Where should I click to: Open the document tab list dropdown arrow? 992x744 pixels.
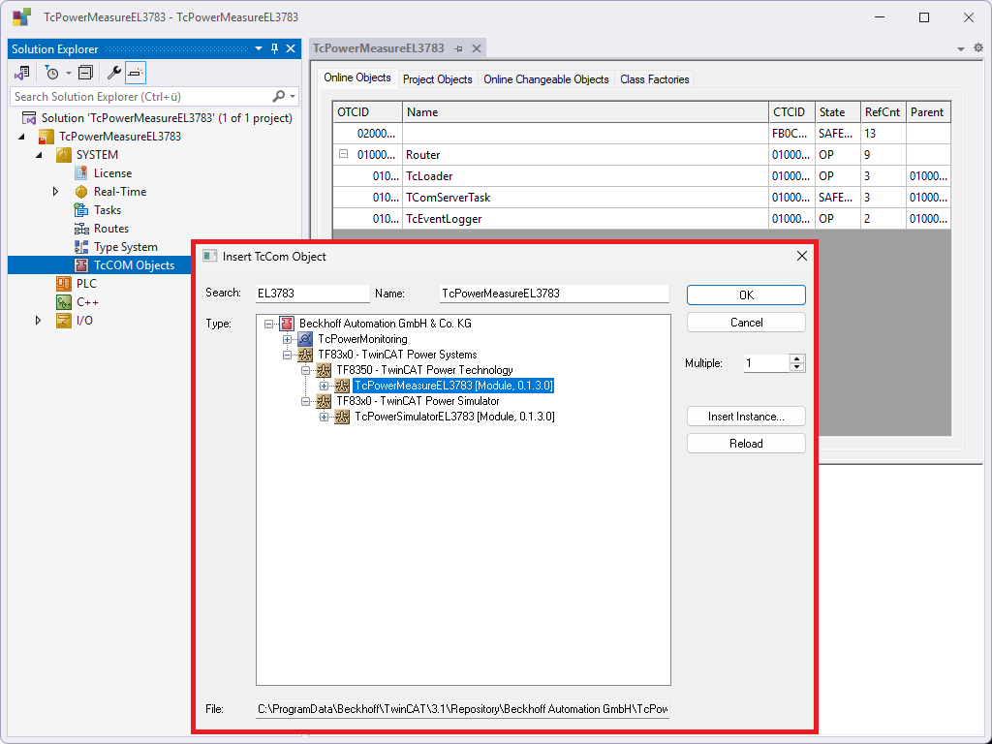click(x=960, y=48)
